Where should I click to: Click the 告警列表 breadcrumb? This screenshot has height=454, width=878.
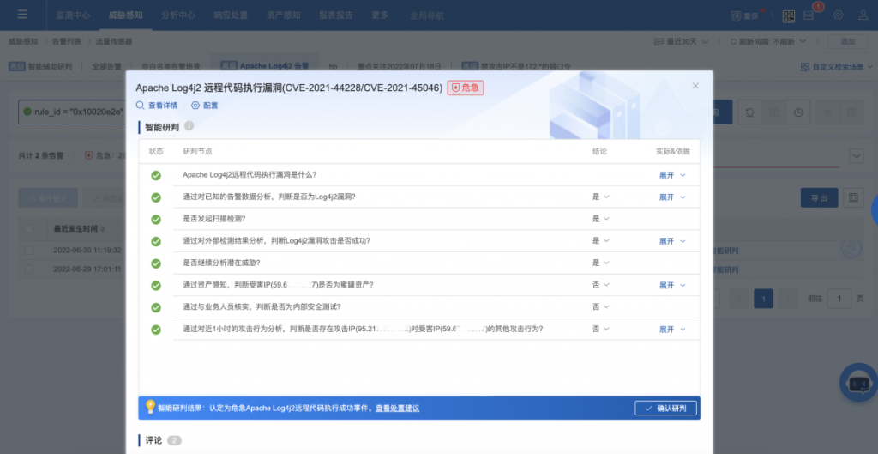coord(67,41)
